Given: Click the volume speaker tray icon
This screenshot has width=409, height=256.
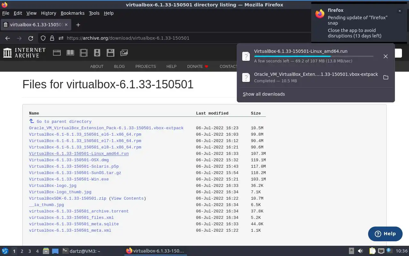Looking at the screenshot, I should 360,251.
